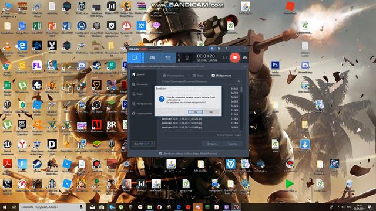Image resolution: width=376 pixels, height=211 pixels.
Task: Toggle the webcam overlay icon
Action: point(187,57)
